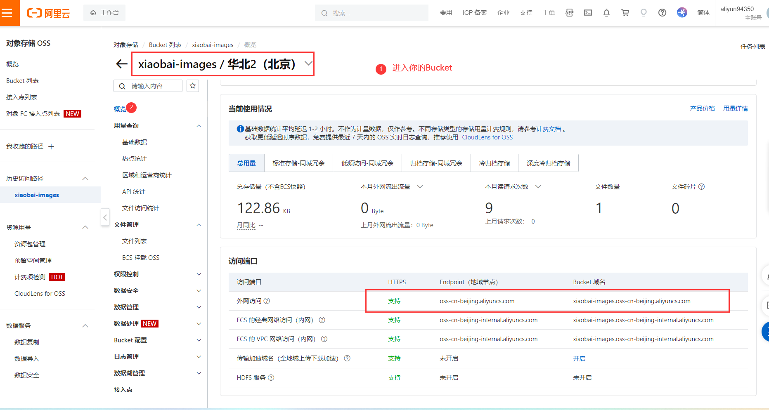The height and width of the screenshot is (410, 769).
Task: Open the 用量详情 link
Action: coord(735,108)
